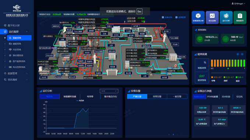The image size is (250, 140).
Task: Click the efficiency color bar gauge
Action: point(228,63)
